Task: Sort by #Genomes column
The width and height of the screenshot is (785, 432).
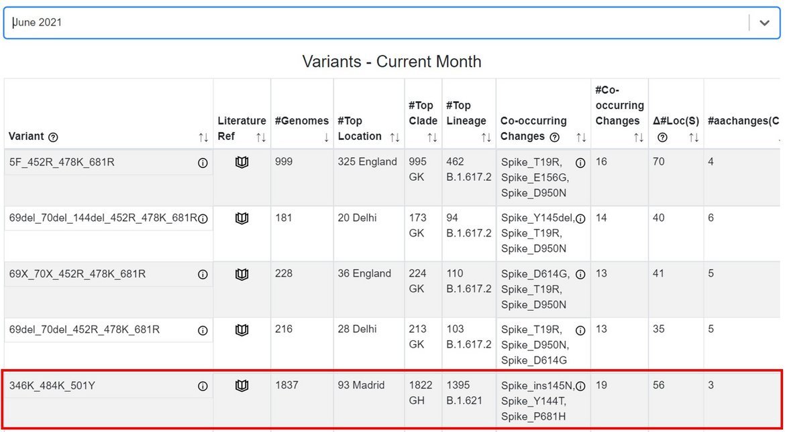Action: tap(326, 137)
